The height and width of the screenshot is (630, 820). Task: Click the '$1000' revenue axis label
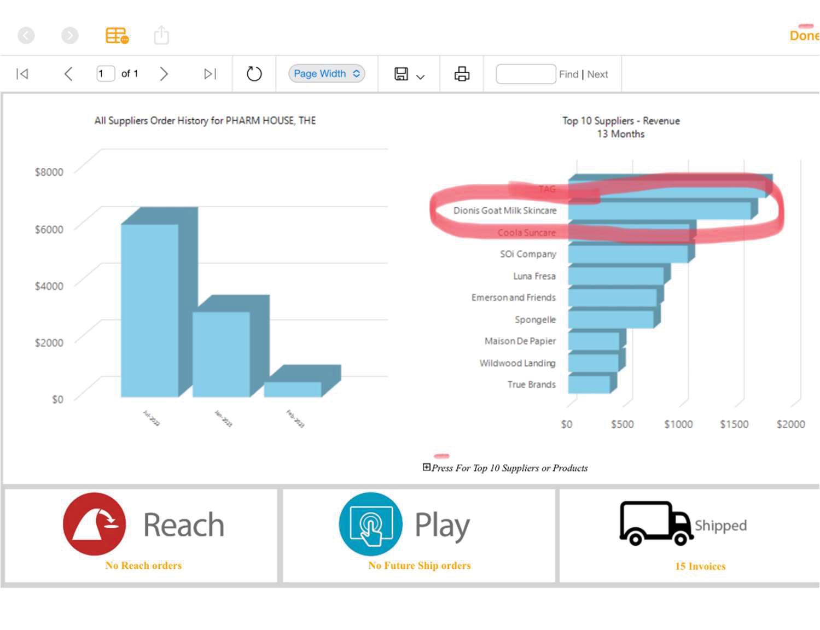pyautogui.click(x=678, y=424)
